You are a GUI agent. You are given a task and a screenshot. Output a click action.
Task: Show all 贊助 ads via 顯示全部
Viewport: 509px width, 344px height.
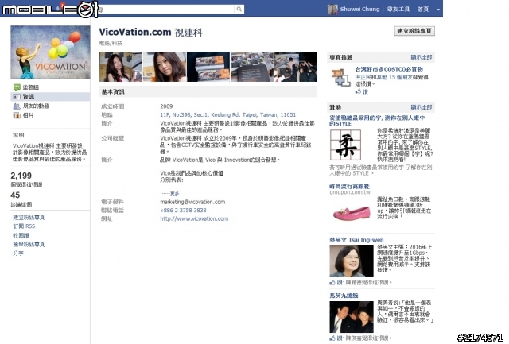[421, 107]
